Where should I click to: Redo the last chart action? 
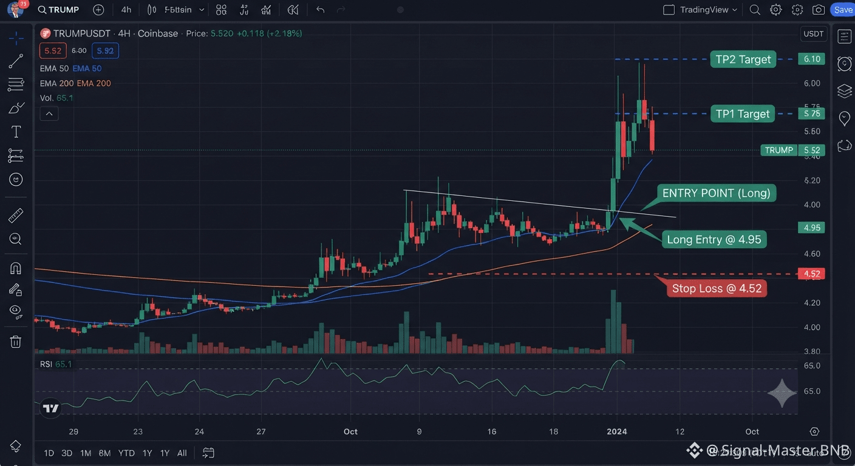[341, 10]
